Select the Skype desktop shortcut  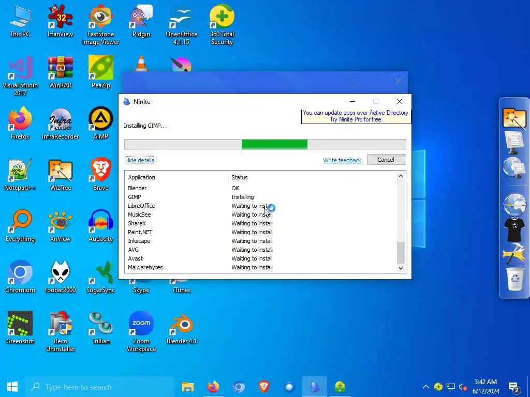(141, 286)
